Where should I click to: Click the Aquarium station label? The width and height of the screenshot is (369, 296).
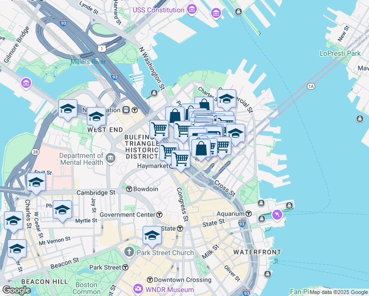click(x=230, y=214)
